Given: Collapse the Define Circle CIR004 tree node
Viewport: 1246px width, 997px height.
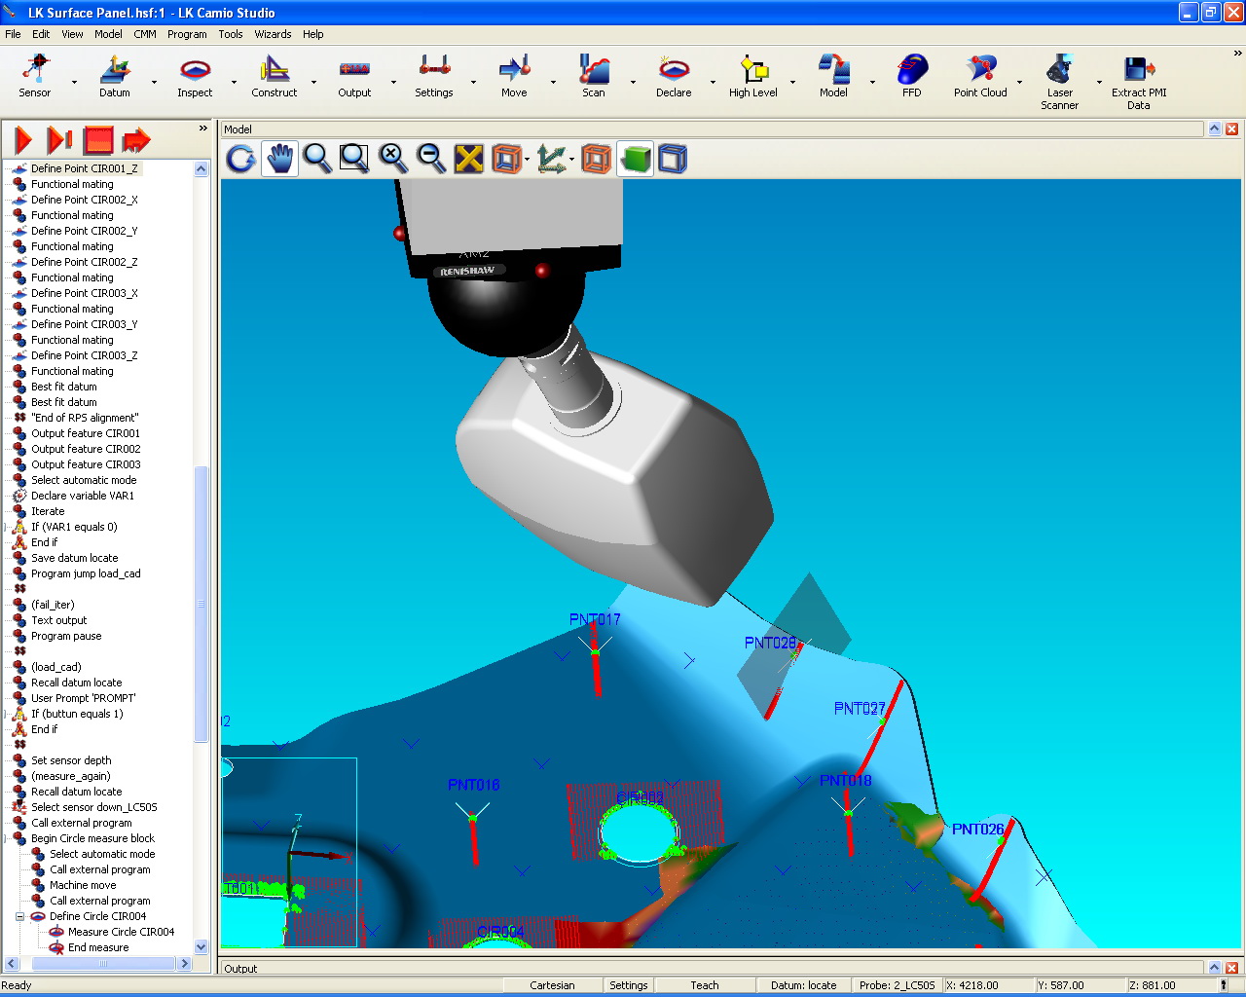Looking at the screenshot, I should (x=19, y=916).
